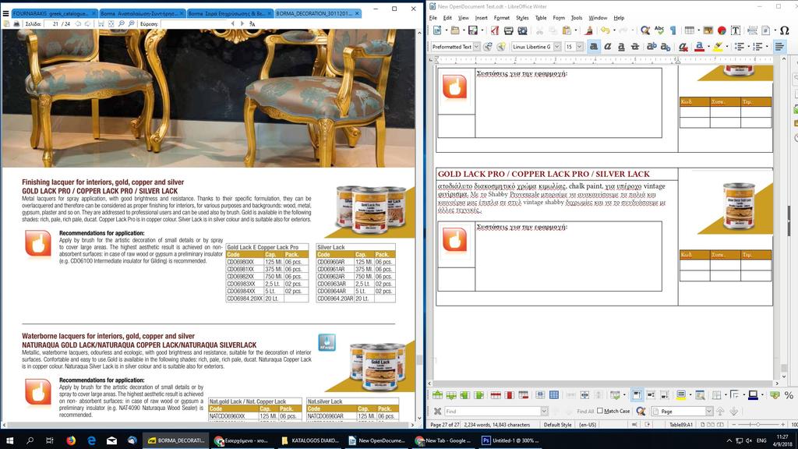The image size is (798, 449).
Task: Click zoom out minus on status bar
Action: click(x=734, y=424)
